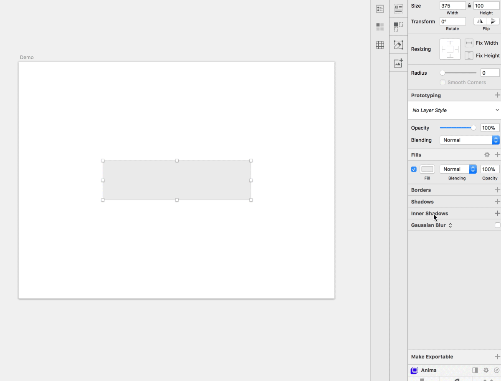Select the solid and dashed squares tab

pyautogui.click(x=399, y=27)
